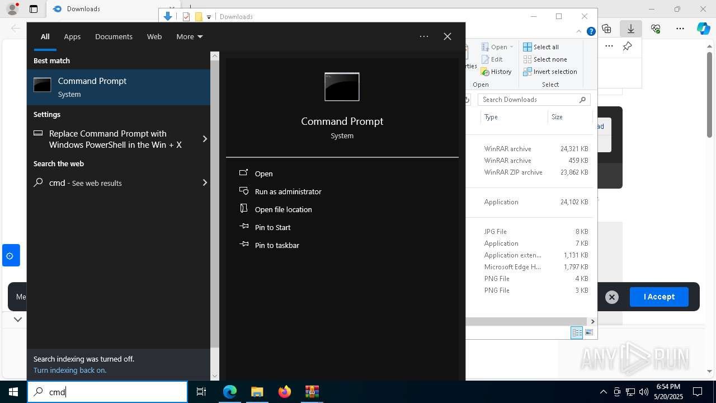Click Edit in Explorer ribbon
Screen dimensions: 716x403
click(x=492, y=59)
